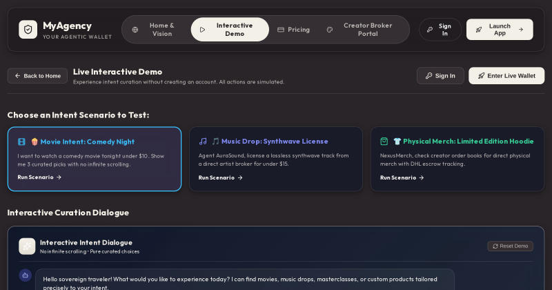Run Scenario for Limited Edition Hoodie
This screenshot has width=552, height=290.
[402, 177]
